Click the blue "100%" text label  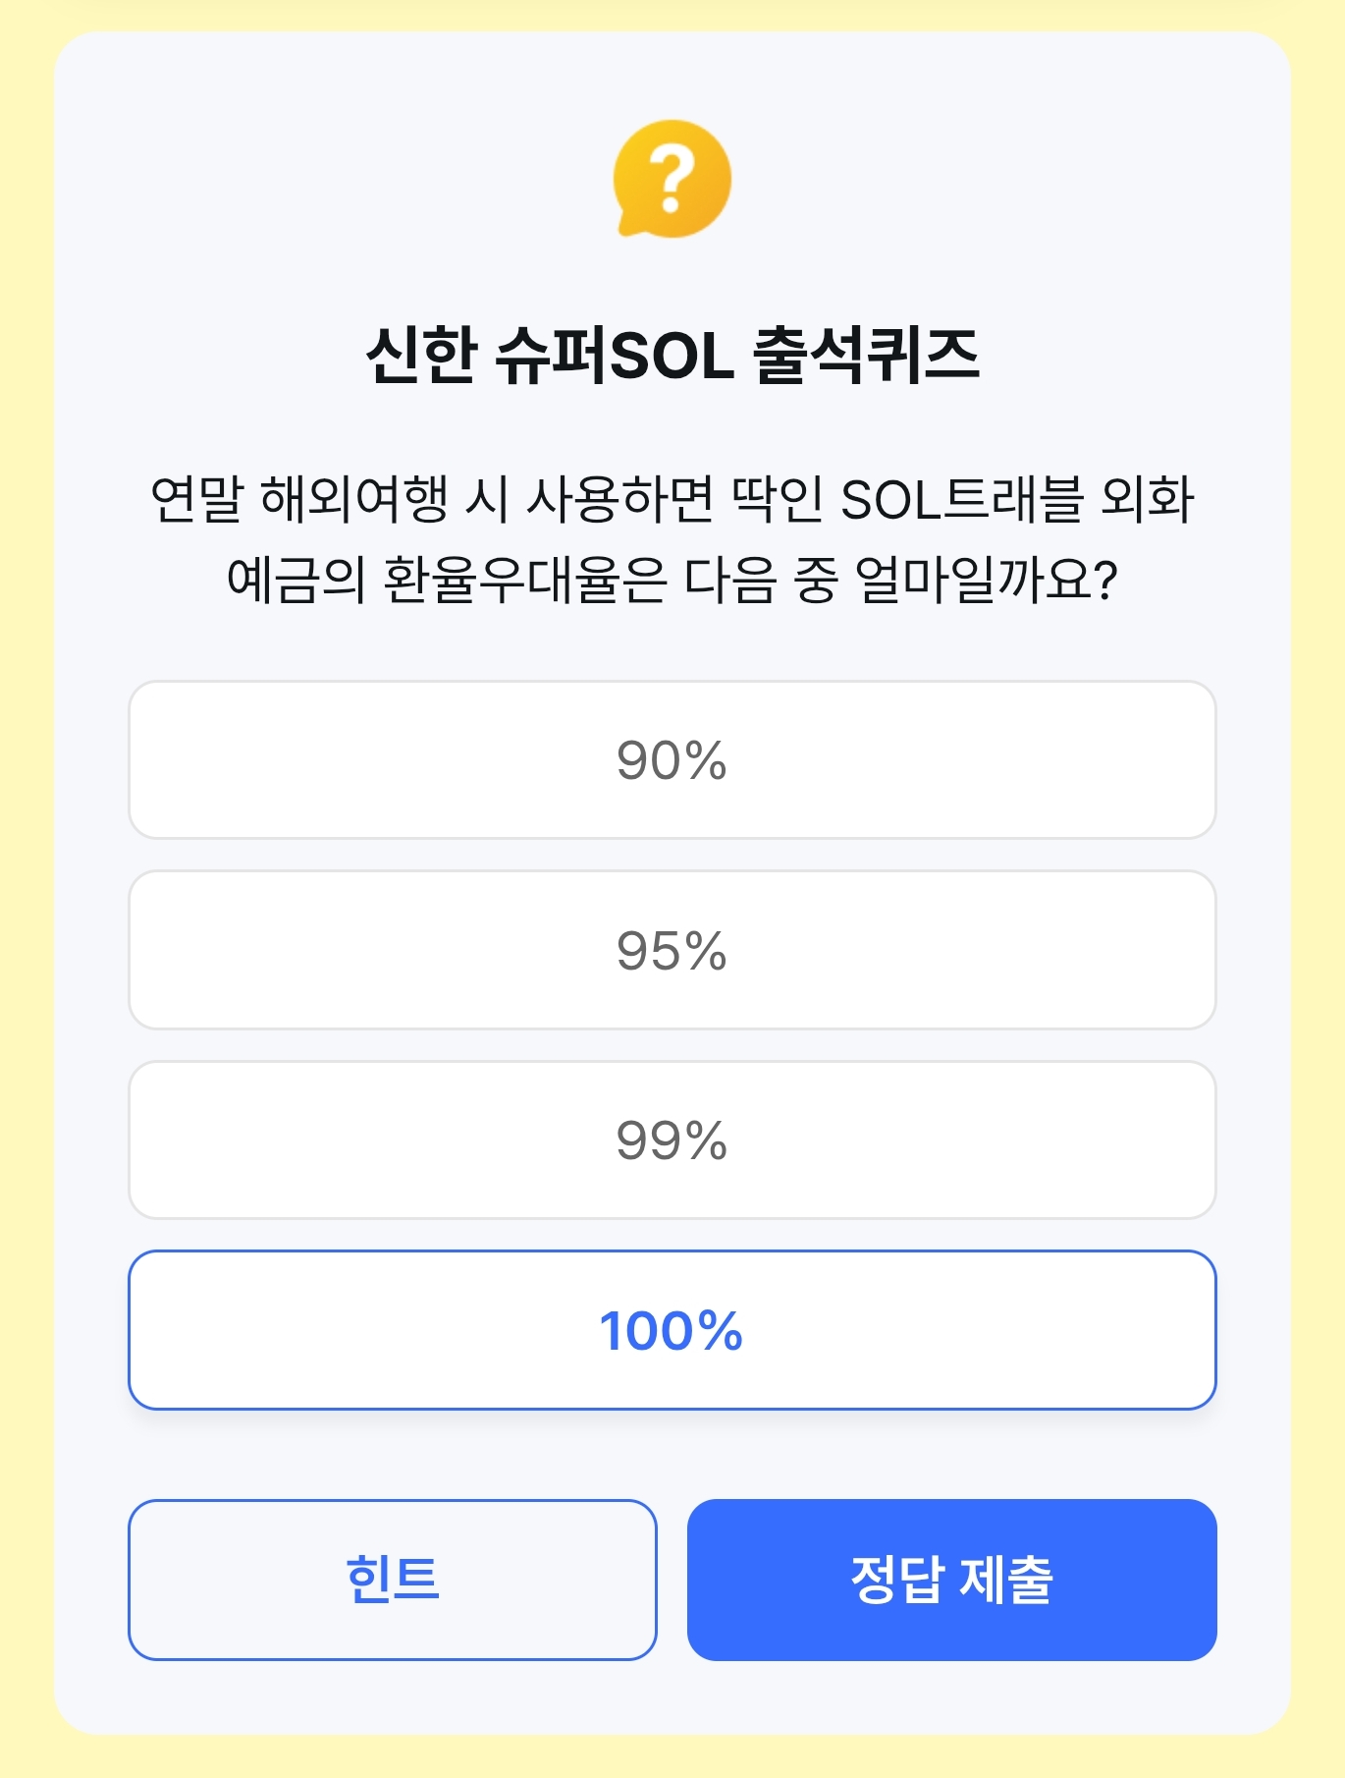pyautogui.click(x=672, y=1331)
